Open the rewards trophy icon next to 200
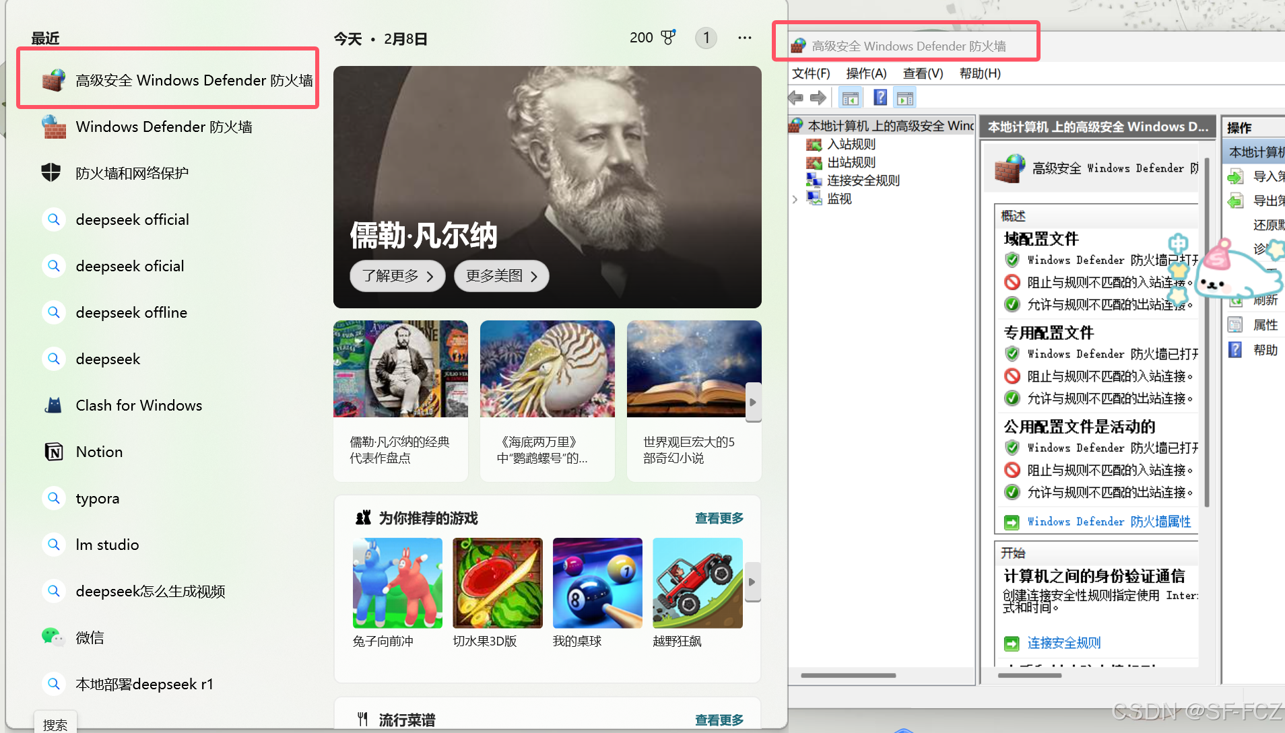Image resolution: width=1285 pixels, height=733 pixels. [x=667, y=38]
